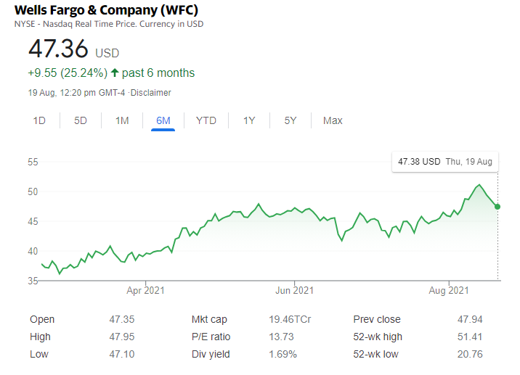Click the Open value 47.35
The image size is (520, 375).
[122, 319]
